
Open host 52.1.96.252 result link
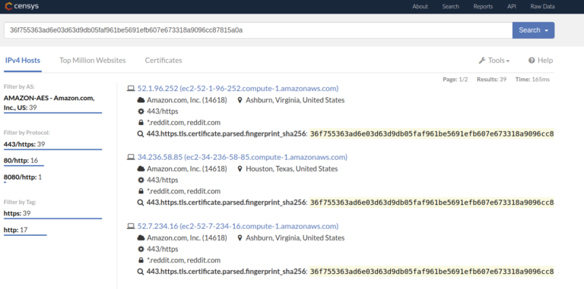click(x=237, y=89)
